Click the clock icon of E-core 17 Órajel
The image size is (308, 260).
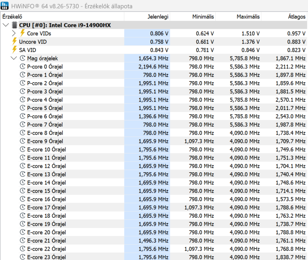coord(23,207)
